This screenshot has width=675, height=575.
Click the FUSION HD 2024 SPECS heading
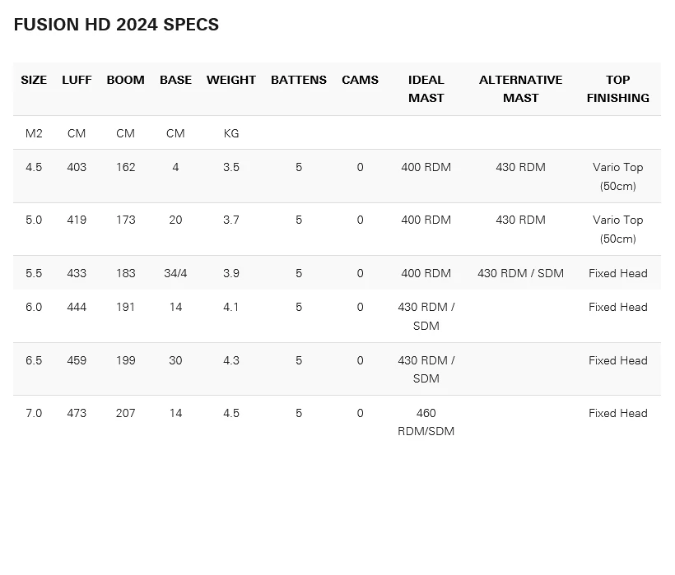click(x=116, y=25)
